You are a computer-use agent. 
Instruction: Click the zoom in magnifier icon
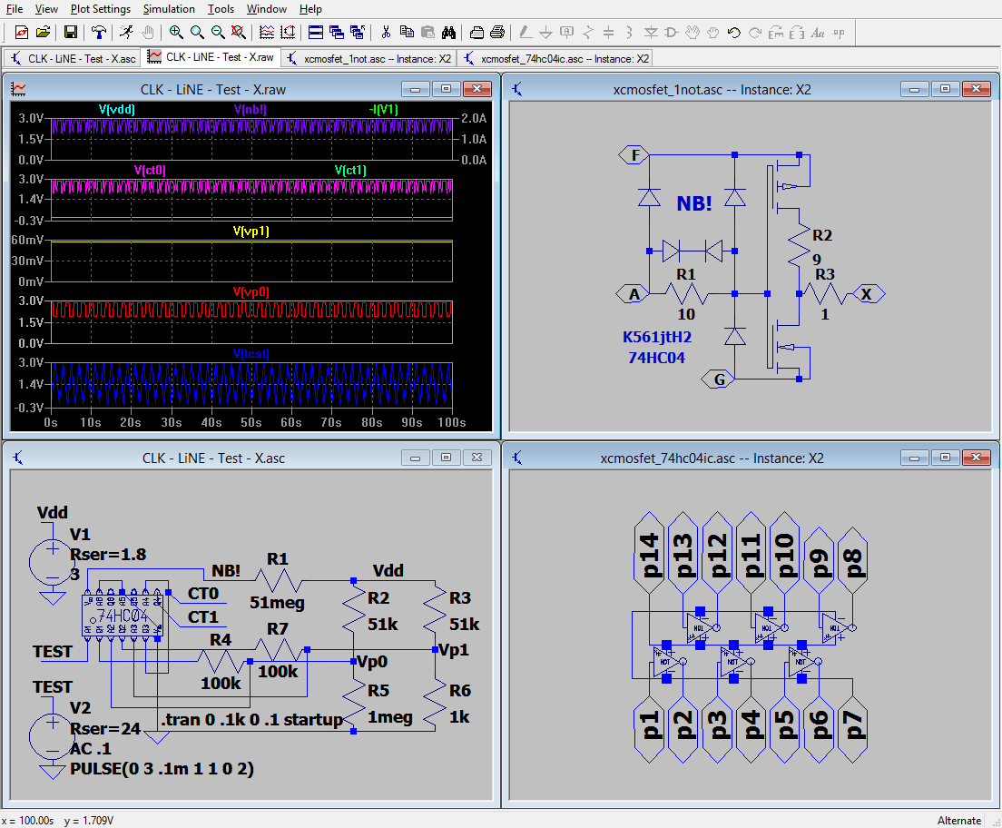pyautogui.click(x=175, y=33)
